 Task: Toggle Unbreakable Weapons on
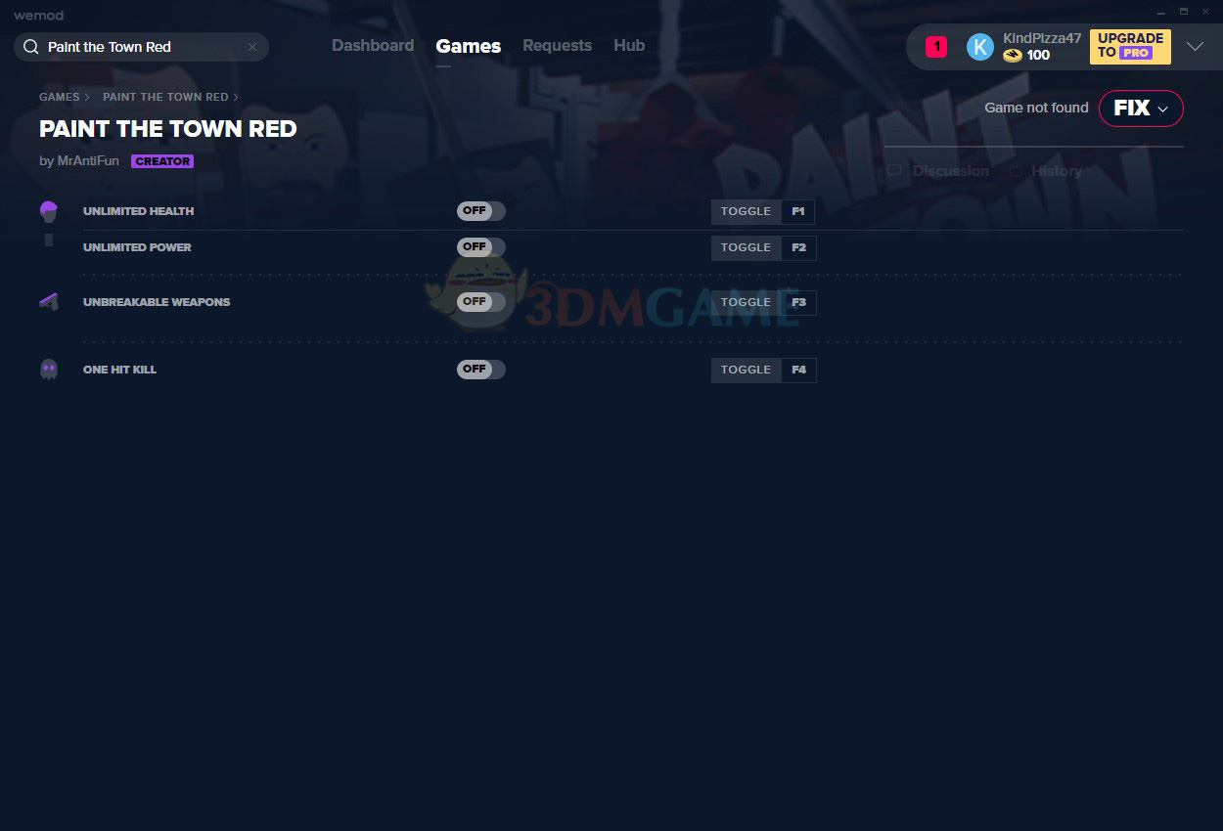pos(480,302)
